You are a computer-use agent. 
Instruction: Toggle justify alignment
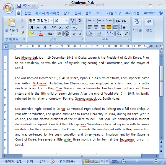[109, 27]
